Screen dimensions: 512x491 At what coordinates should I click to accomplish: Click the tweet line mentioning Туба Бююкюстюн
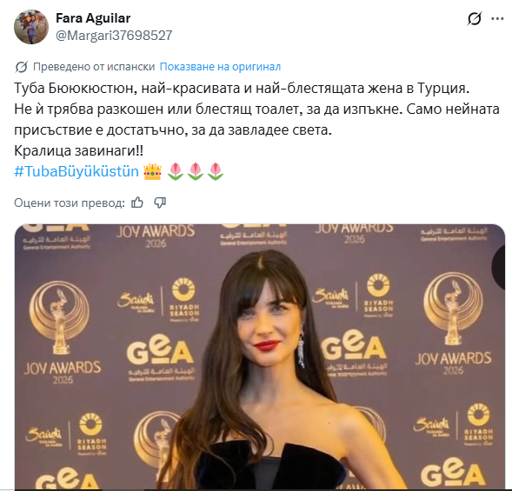pos(242,88)
